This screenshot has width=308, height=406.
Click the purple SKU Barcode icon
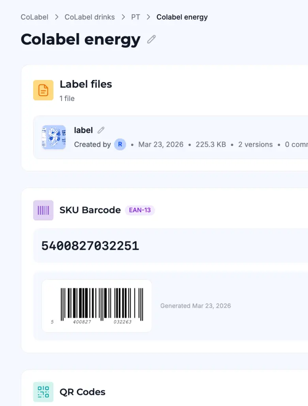click(x=43, y=210)
